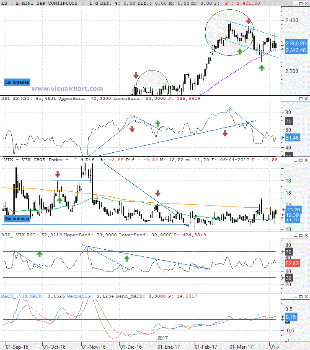Click the 01-Oct-16 date on time axis

tap(54, 347)
